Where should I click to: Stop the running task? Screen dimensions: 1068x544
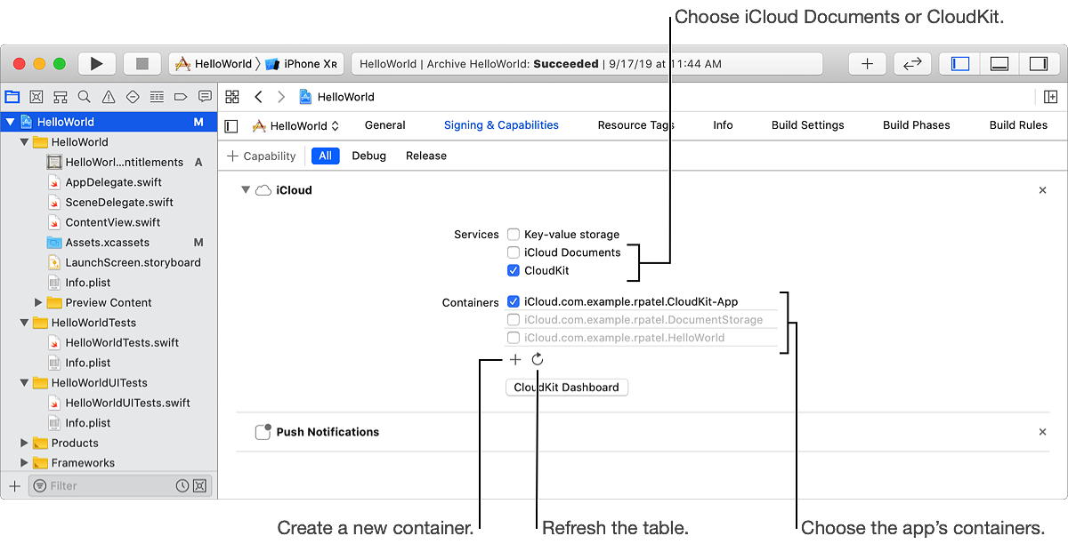point(142,64)
